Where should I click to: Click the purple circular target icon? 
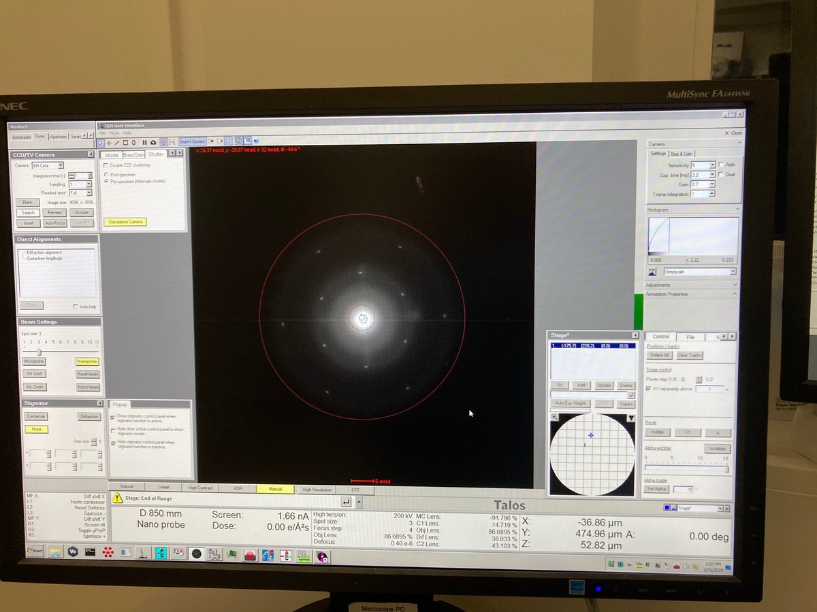click(163, 142)
